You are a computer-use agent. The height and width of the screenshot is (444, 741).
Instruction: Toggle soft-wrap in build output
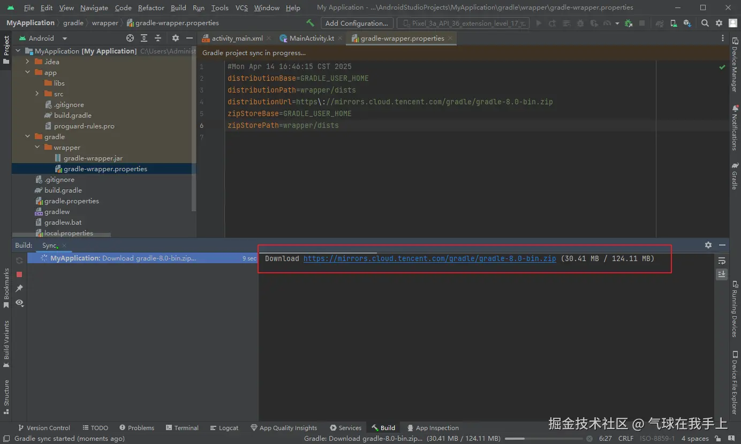(x=722, y=261)
